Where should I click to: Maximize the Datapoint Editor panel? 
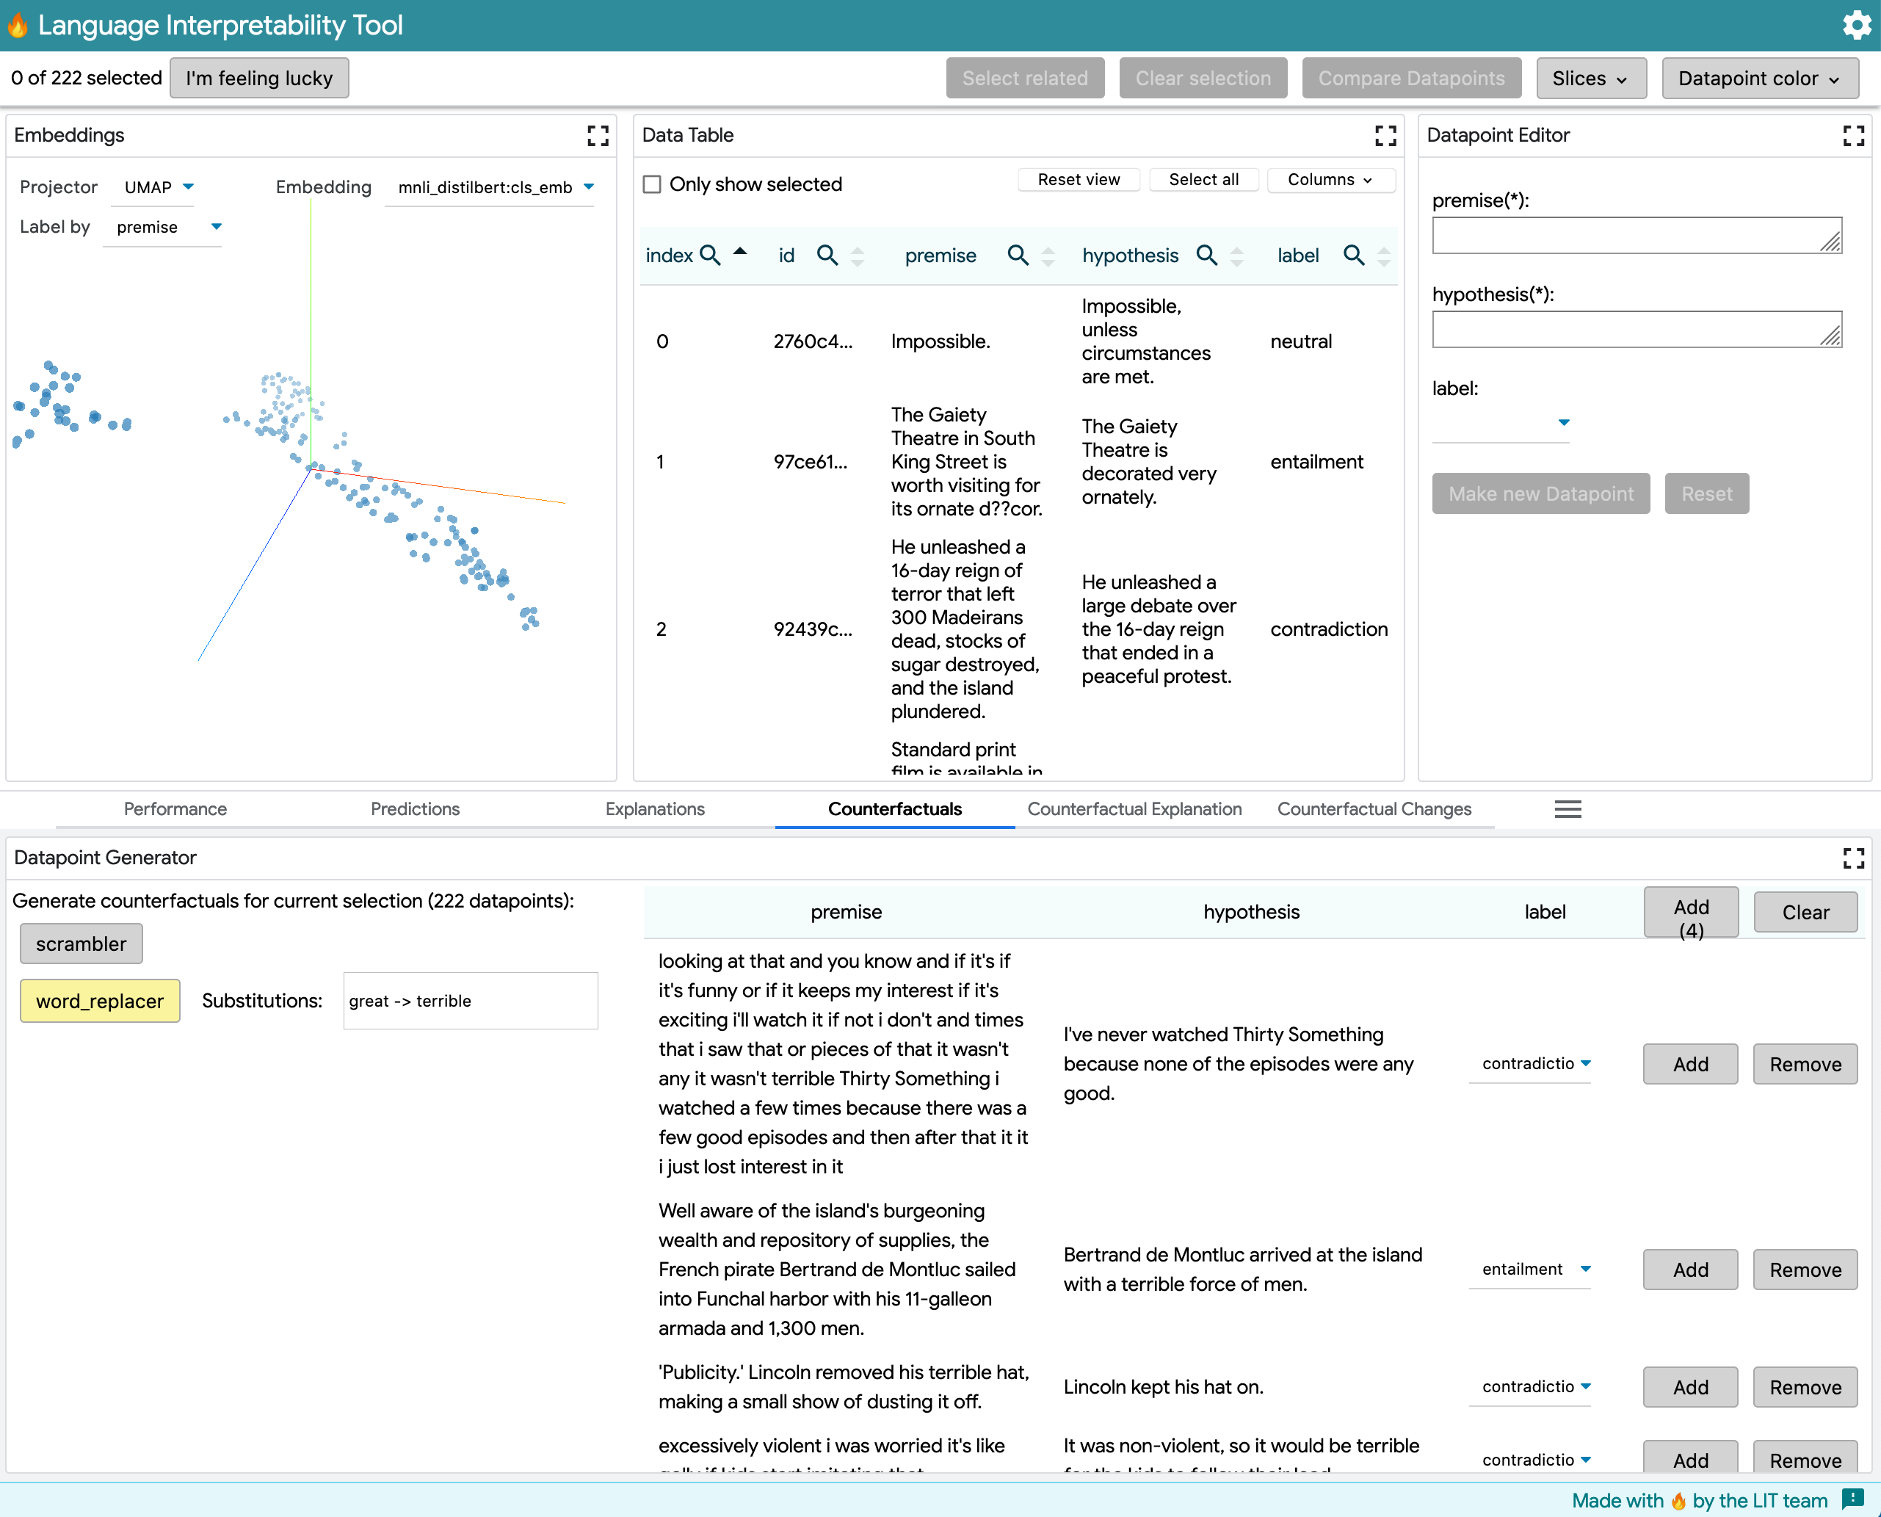point(1853,135)
